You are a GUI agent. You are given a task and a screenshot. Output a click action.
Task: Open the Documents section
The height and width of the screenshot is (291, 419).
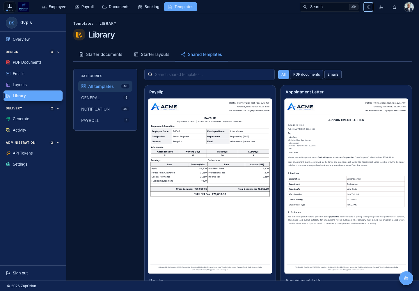tap(116, 7)
